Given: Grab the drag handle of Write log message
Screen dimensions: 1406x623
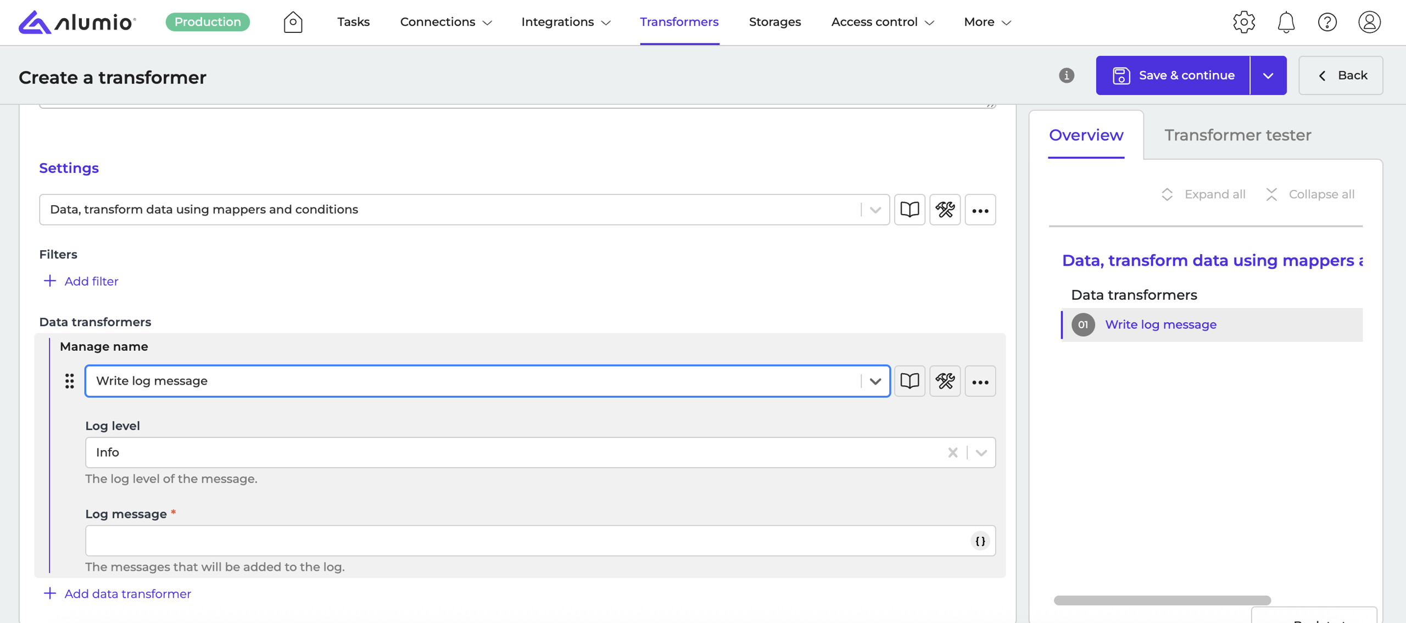Looking at the screenshot, I should 69,381.
